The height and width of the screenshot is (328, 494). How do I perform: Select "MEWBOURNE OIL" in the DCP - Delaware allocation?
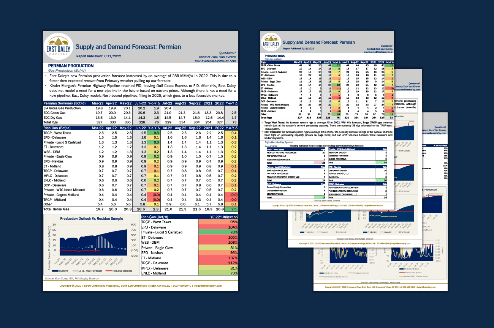click(x=275, y=193)
